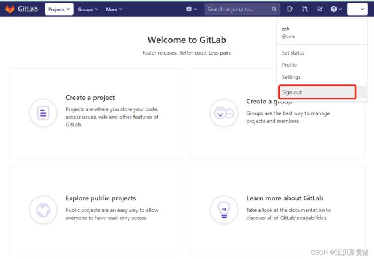Collapse the user avatar dropdown
The height and width of the screenshot is (259, 374).
tap(357, 9)
